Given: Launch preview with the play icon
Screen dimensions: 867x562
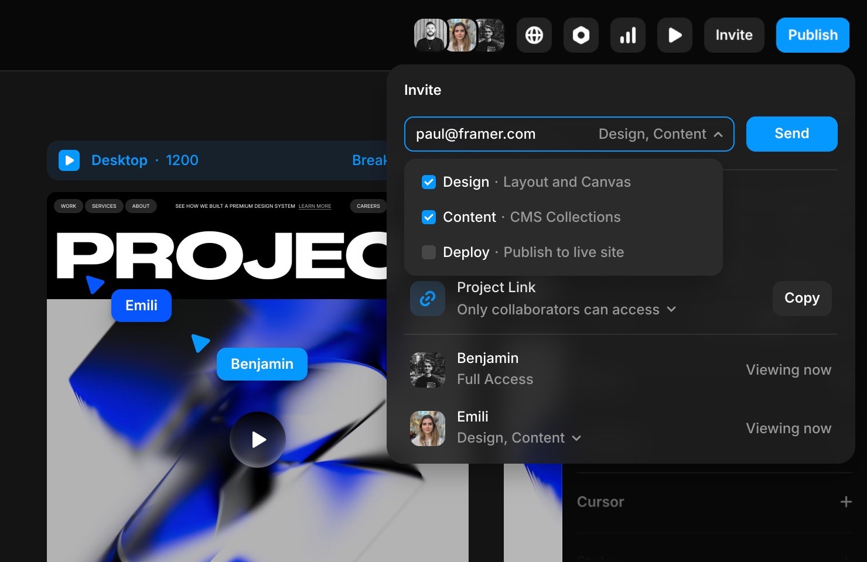Looking at the screenshot, I should (674, 35).
